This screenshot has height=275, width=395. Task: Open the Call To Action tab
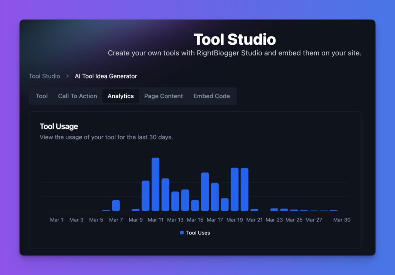[x=77, y=96]
